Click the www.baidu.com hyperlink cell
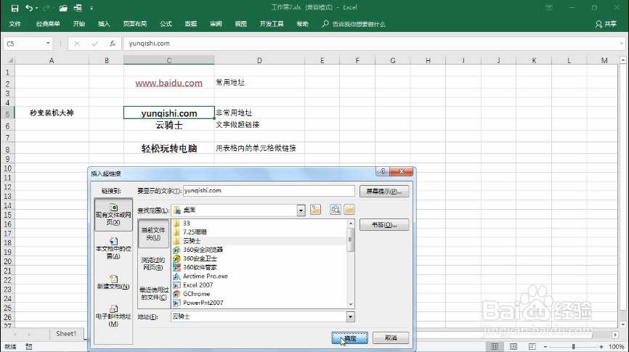The image size is (629, 352). [169, 83]
